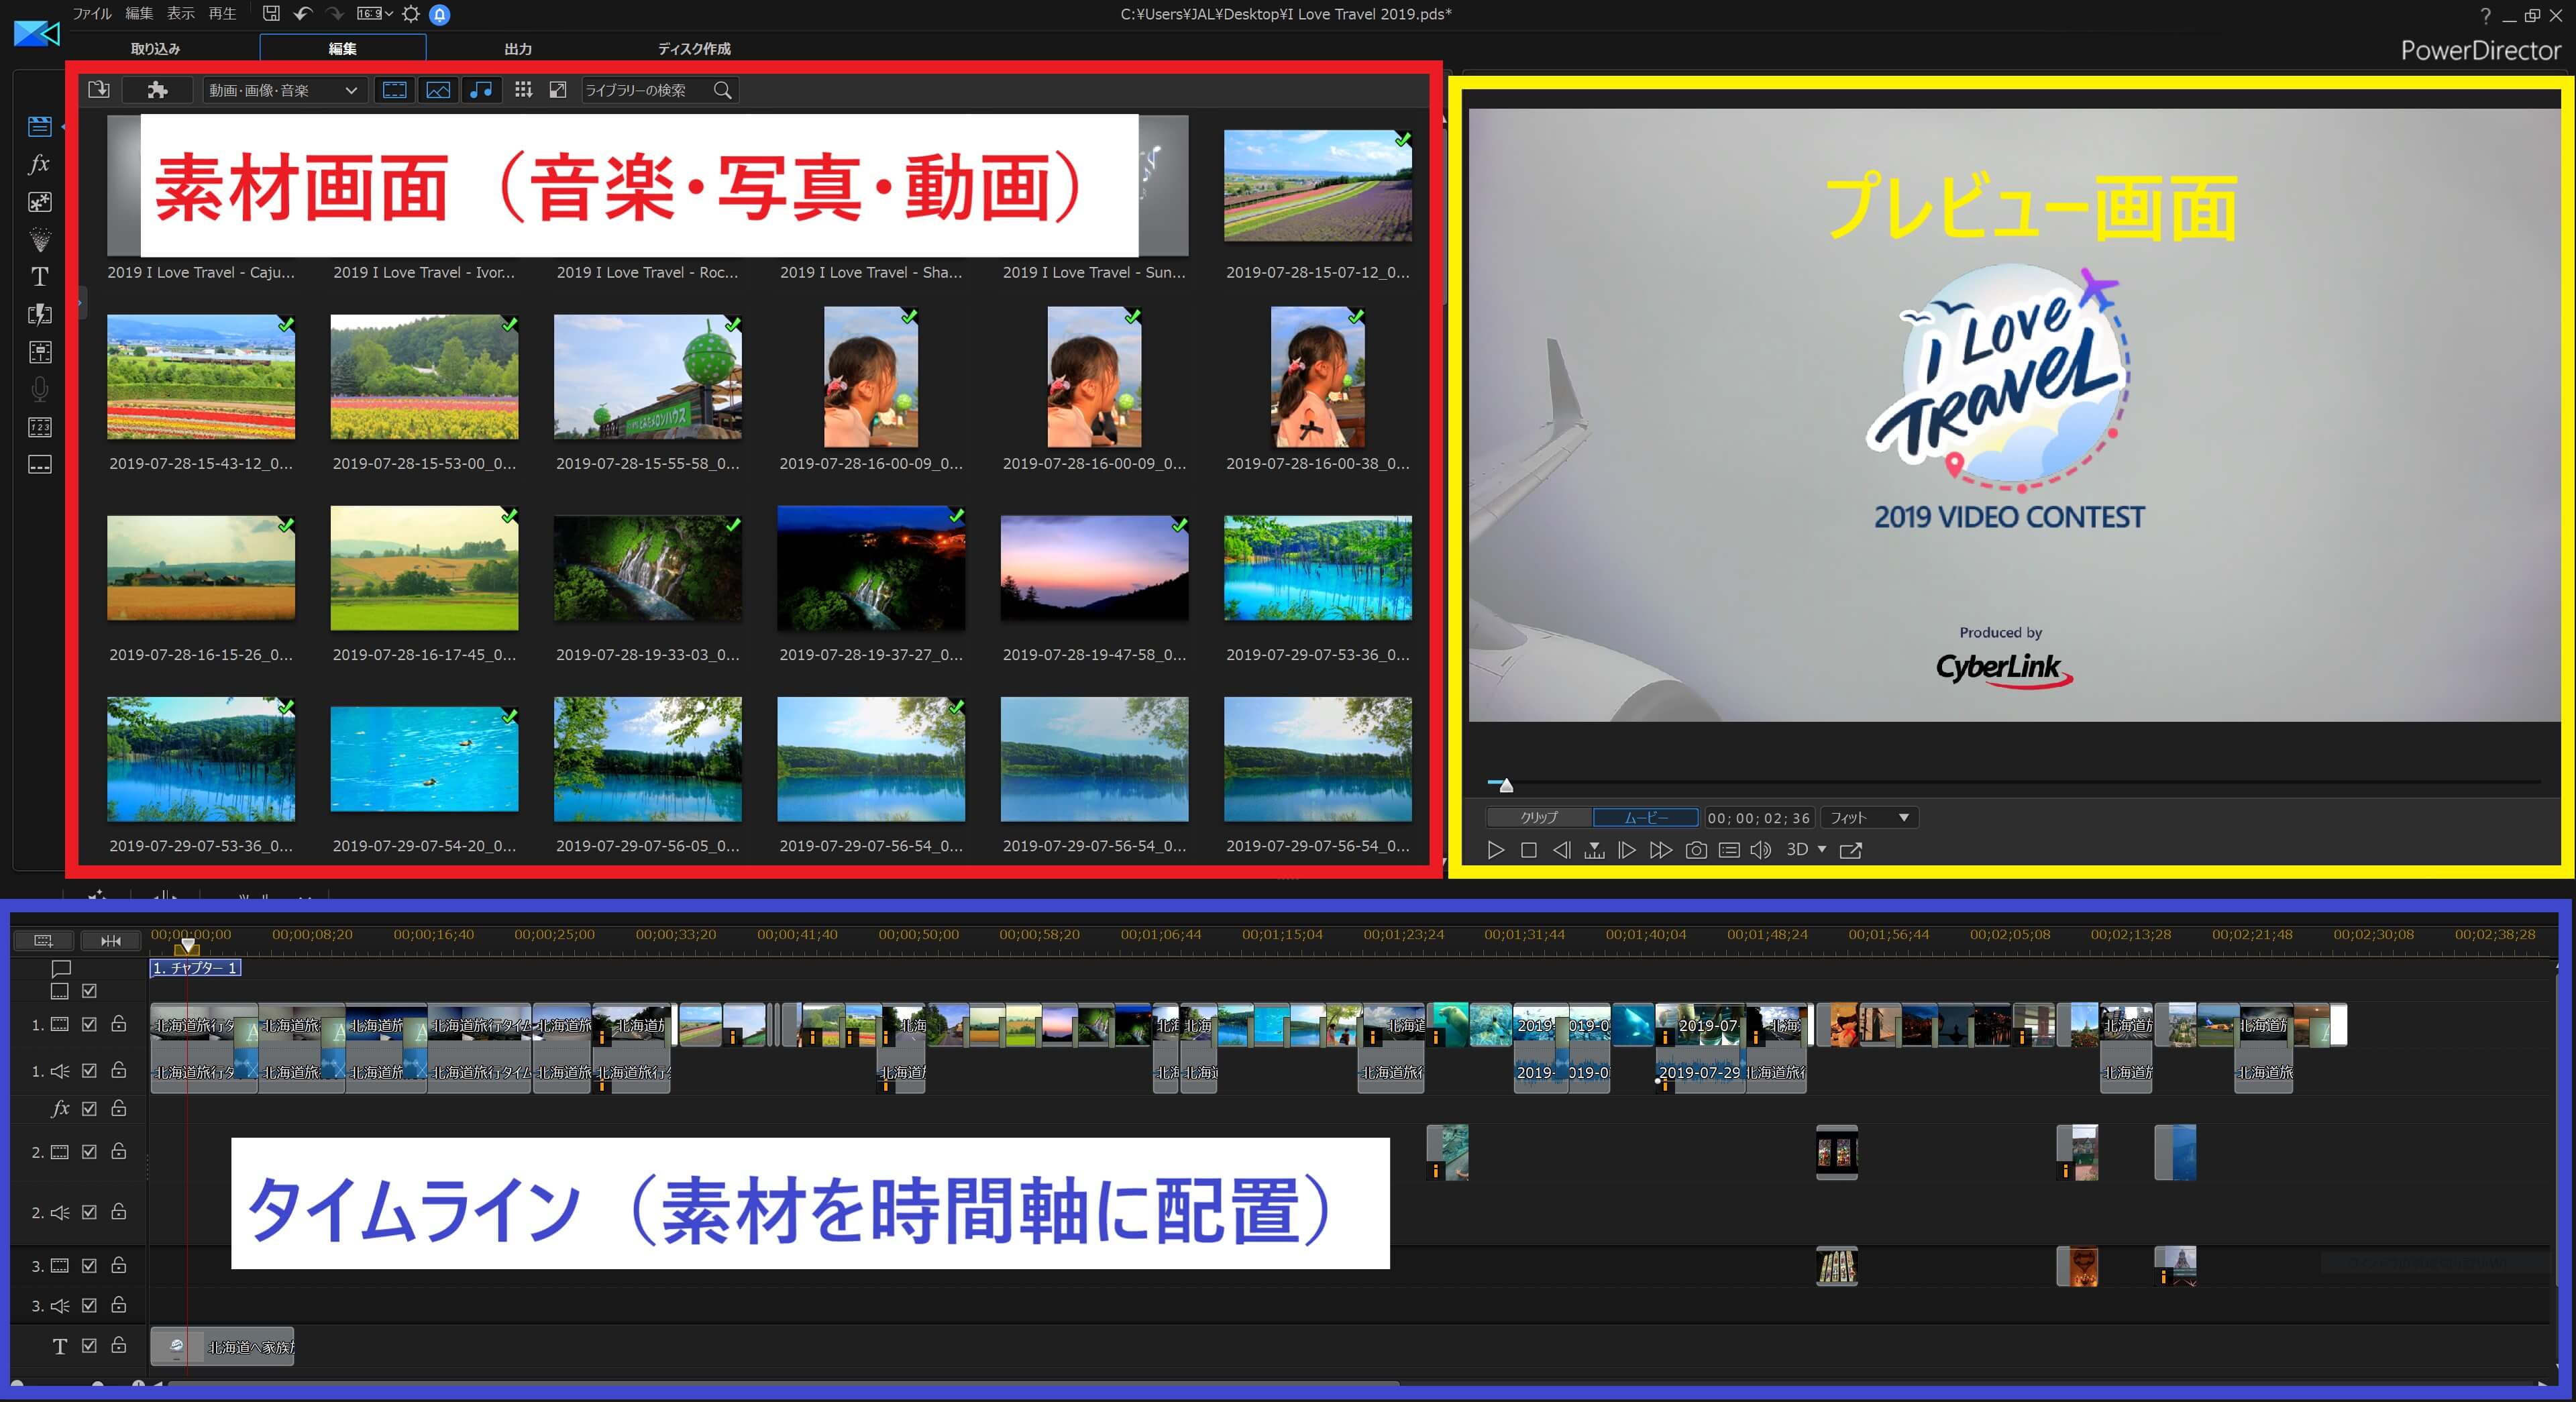Click the fit timeline zoom button
Image resolution: width=2576 pixels, height=1402 pixels.
[110, 941]
